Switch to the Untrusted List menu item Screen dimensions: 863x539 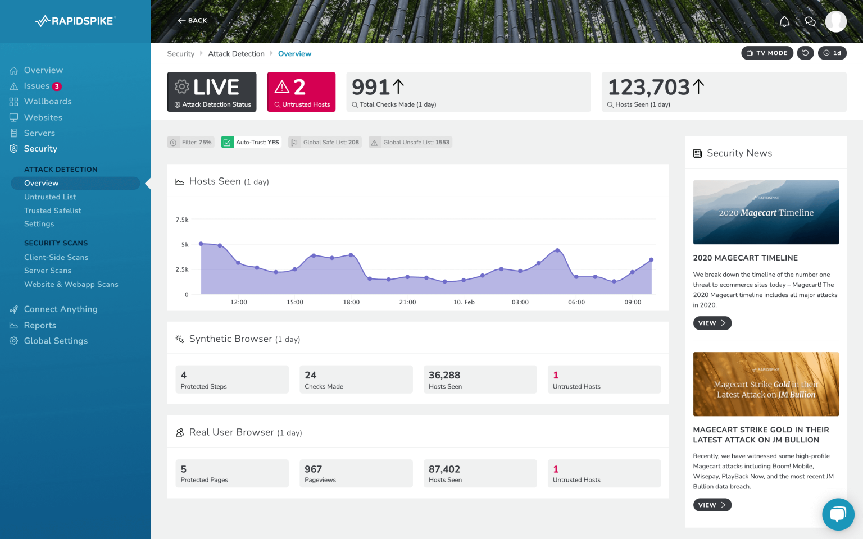pos(50,197)
